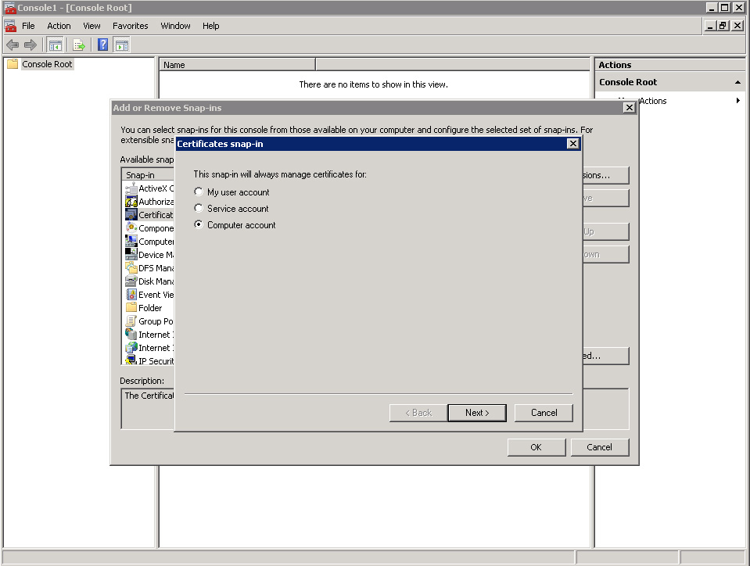Select the Group Policy snap-in icon

[131, 321]
